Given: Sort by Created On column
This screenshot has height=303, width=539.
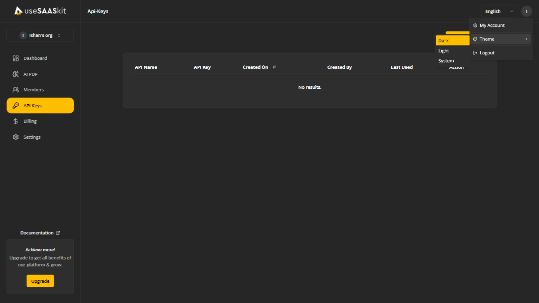Looking at the screenshot, I should 274,67.
